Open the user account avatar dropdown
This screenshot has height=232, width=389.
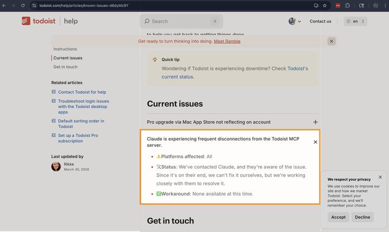coord(295,21)
